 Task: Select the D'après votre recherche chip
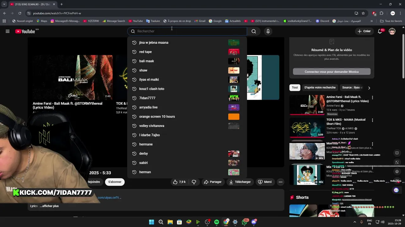(320, 88)
